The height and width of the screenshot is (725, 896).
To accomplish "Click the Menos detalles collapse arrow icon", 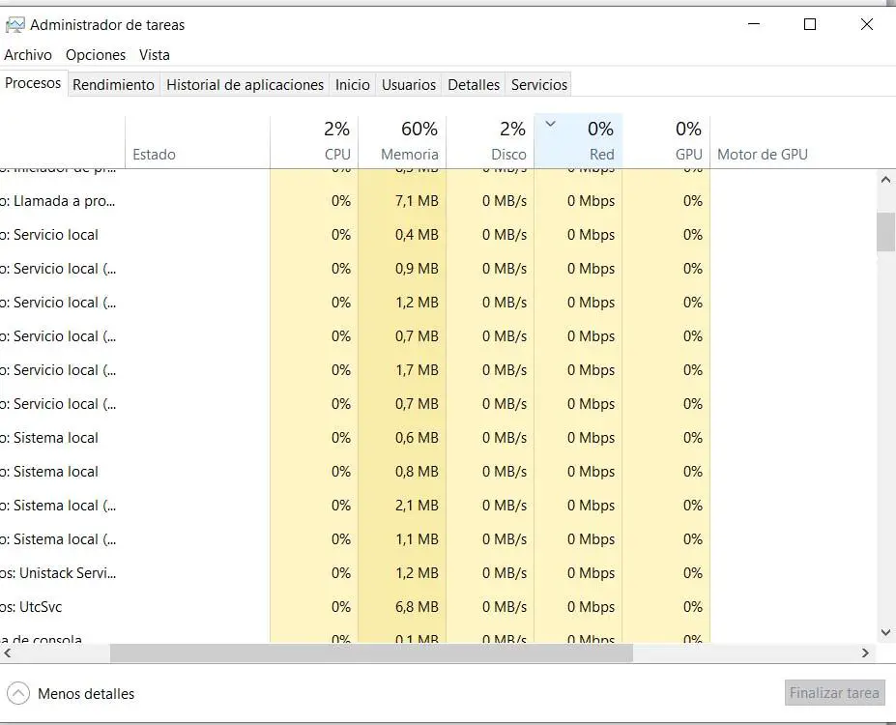I will [x=18, y=693].
